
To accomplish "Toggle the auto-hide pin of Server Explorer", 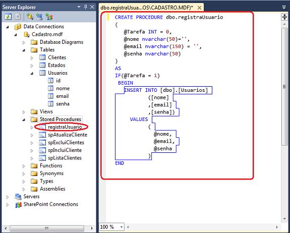I will pyautogui.click(x=85, y=7).
